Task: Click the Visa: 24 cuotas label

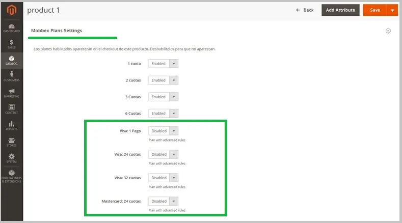Action: coord(127,154)
